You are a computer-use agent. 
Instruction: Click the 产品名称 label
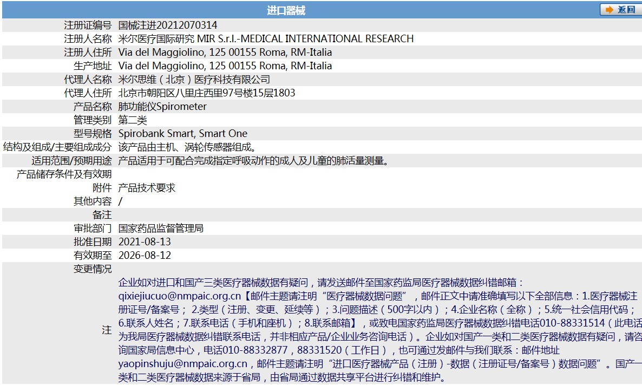point(93,107)
